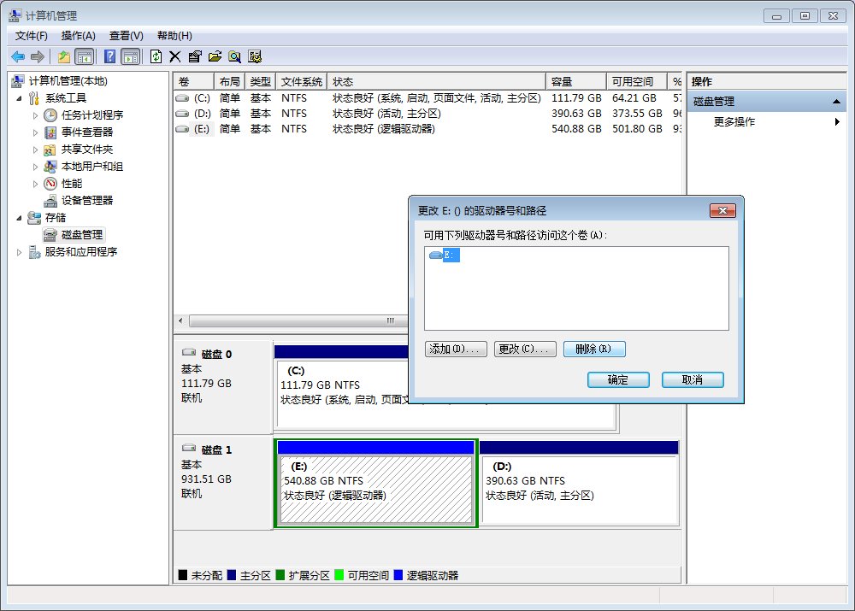Click the green Refresh toolbar icon
Image resolution: width=855 pixels, height=611 pixels.
pos(156,56)
